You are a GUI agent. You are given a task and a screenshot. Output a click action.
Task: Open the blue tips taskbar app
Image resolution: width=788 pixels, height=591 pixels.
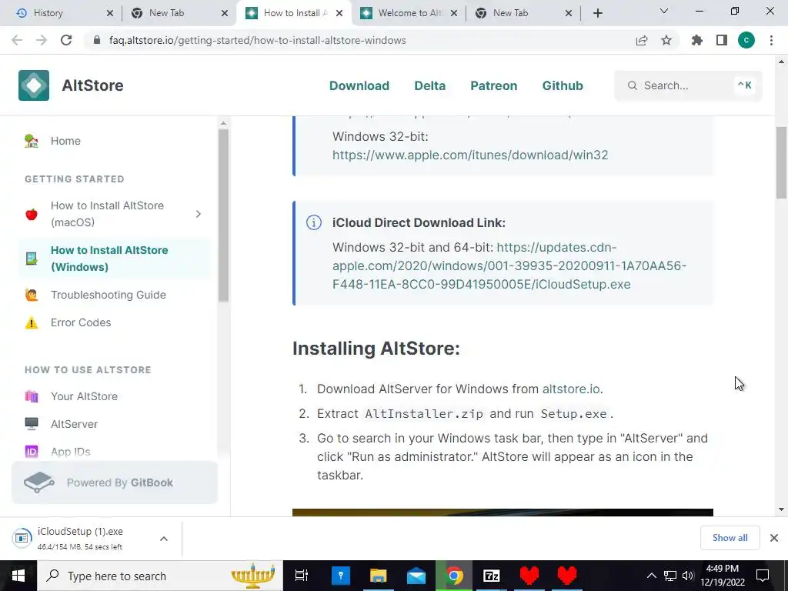[x=341, y=576]
